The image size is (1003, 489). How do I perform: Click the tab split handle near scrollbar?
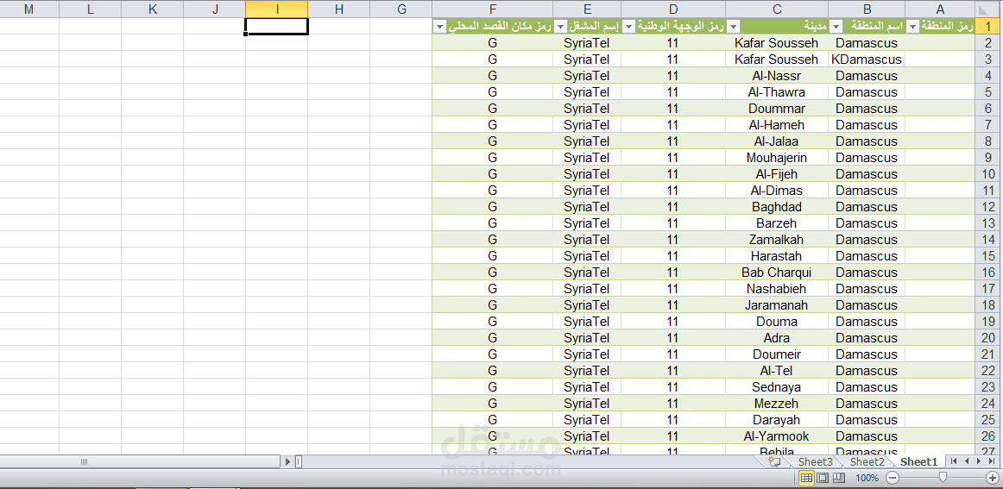coord(299,461)
